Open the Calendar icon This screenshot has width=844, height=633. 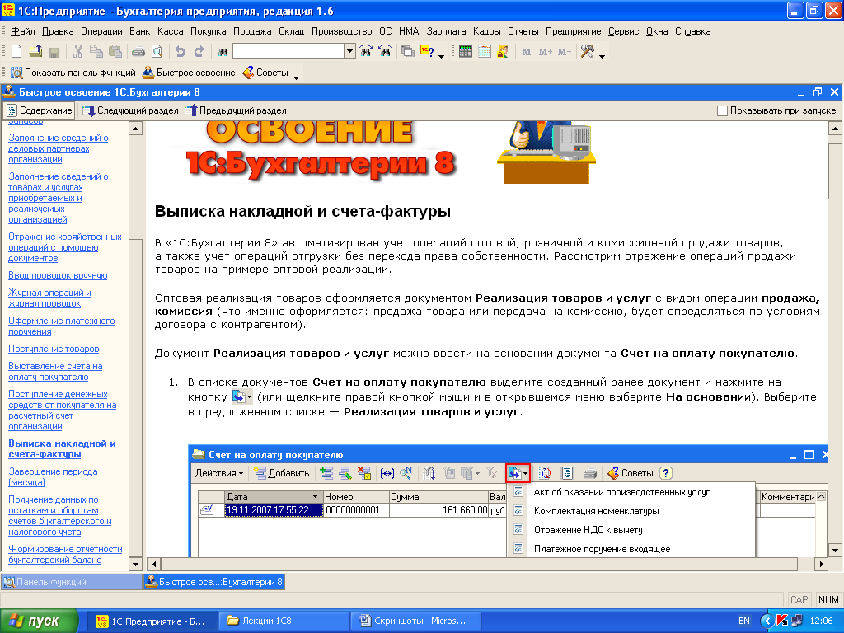[485, 52]
